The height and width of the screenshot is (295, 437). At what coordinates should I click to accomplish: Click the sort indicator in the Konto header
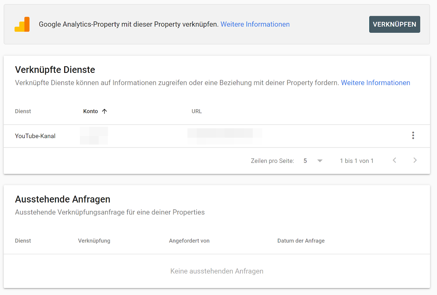(105, 111)
